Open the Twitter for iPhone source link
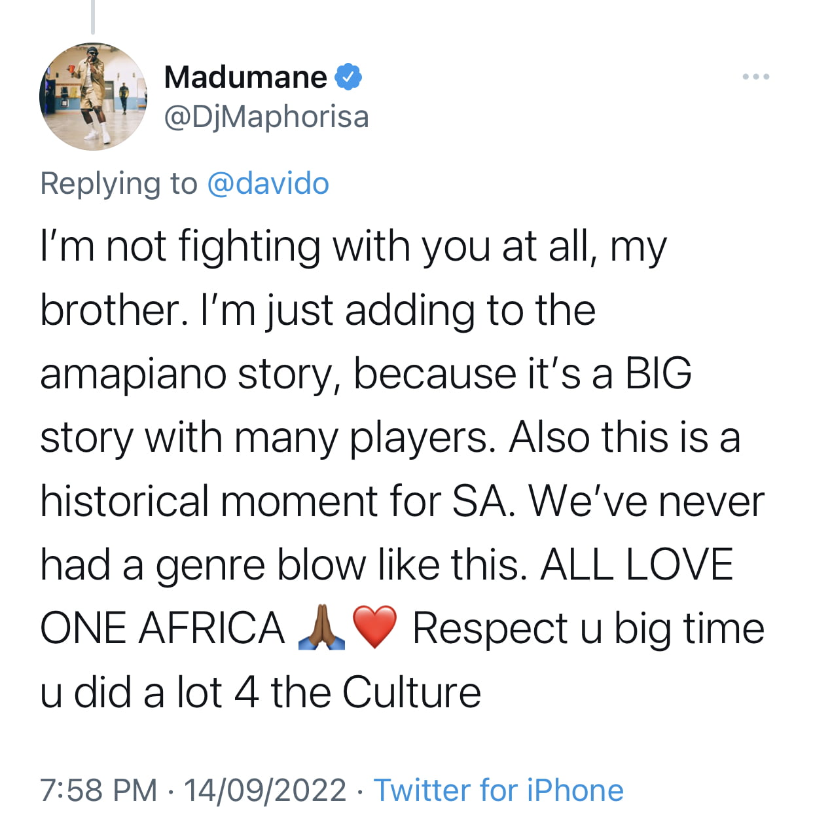Viewport: 813px width, 835px height. point(498,790)
